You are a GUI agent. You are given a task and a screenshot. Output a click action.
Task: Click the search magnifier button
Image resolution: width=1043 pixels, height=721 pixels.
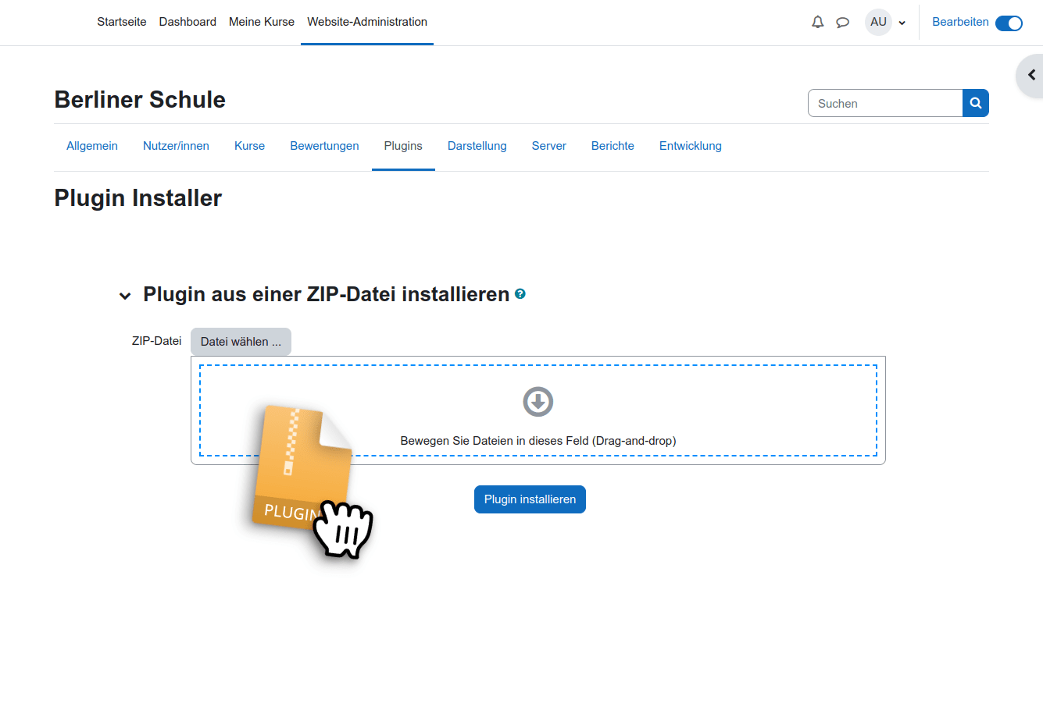[975, 103]
